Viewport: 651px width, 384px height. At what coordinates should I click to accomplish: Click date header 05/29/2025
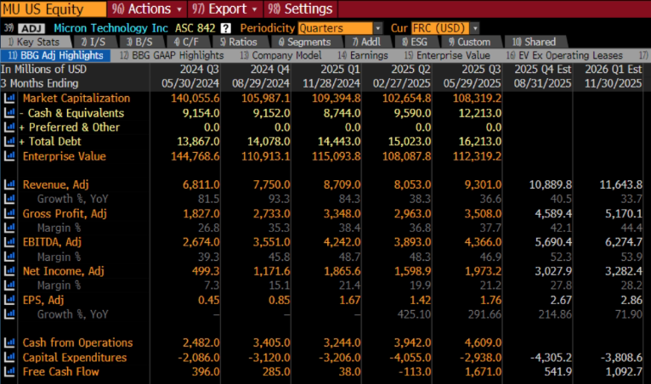pos(472,83)
